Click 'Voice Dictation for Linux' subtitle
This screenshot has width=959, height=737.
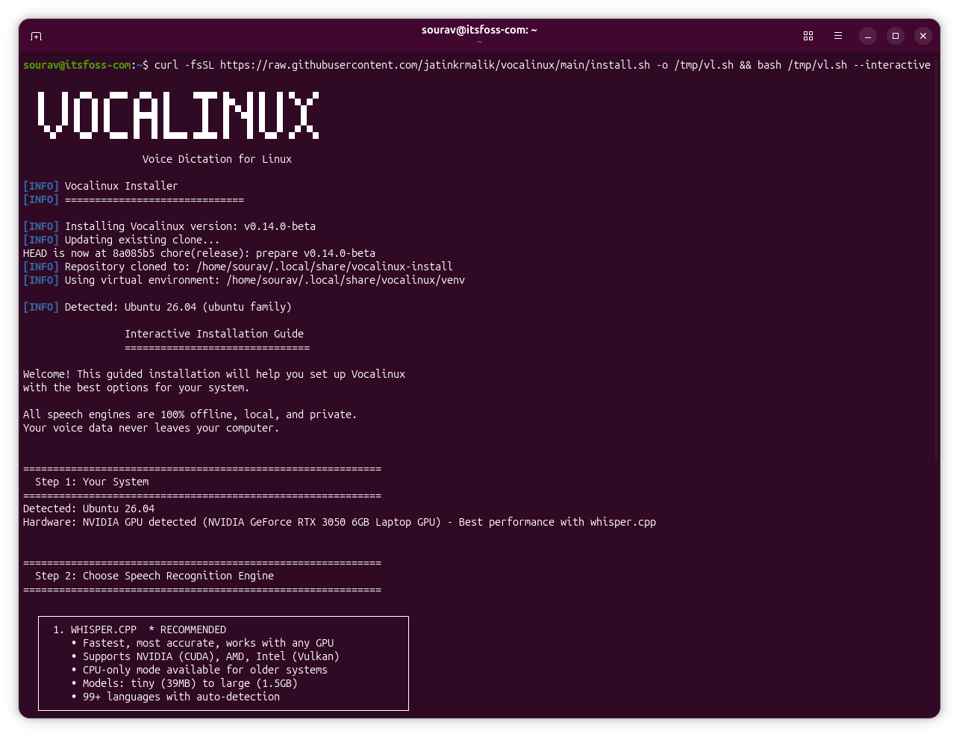217,159
